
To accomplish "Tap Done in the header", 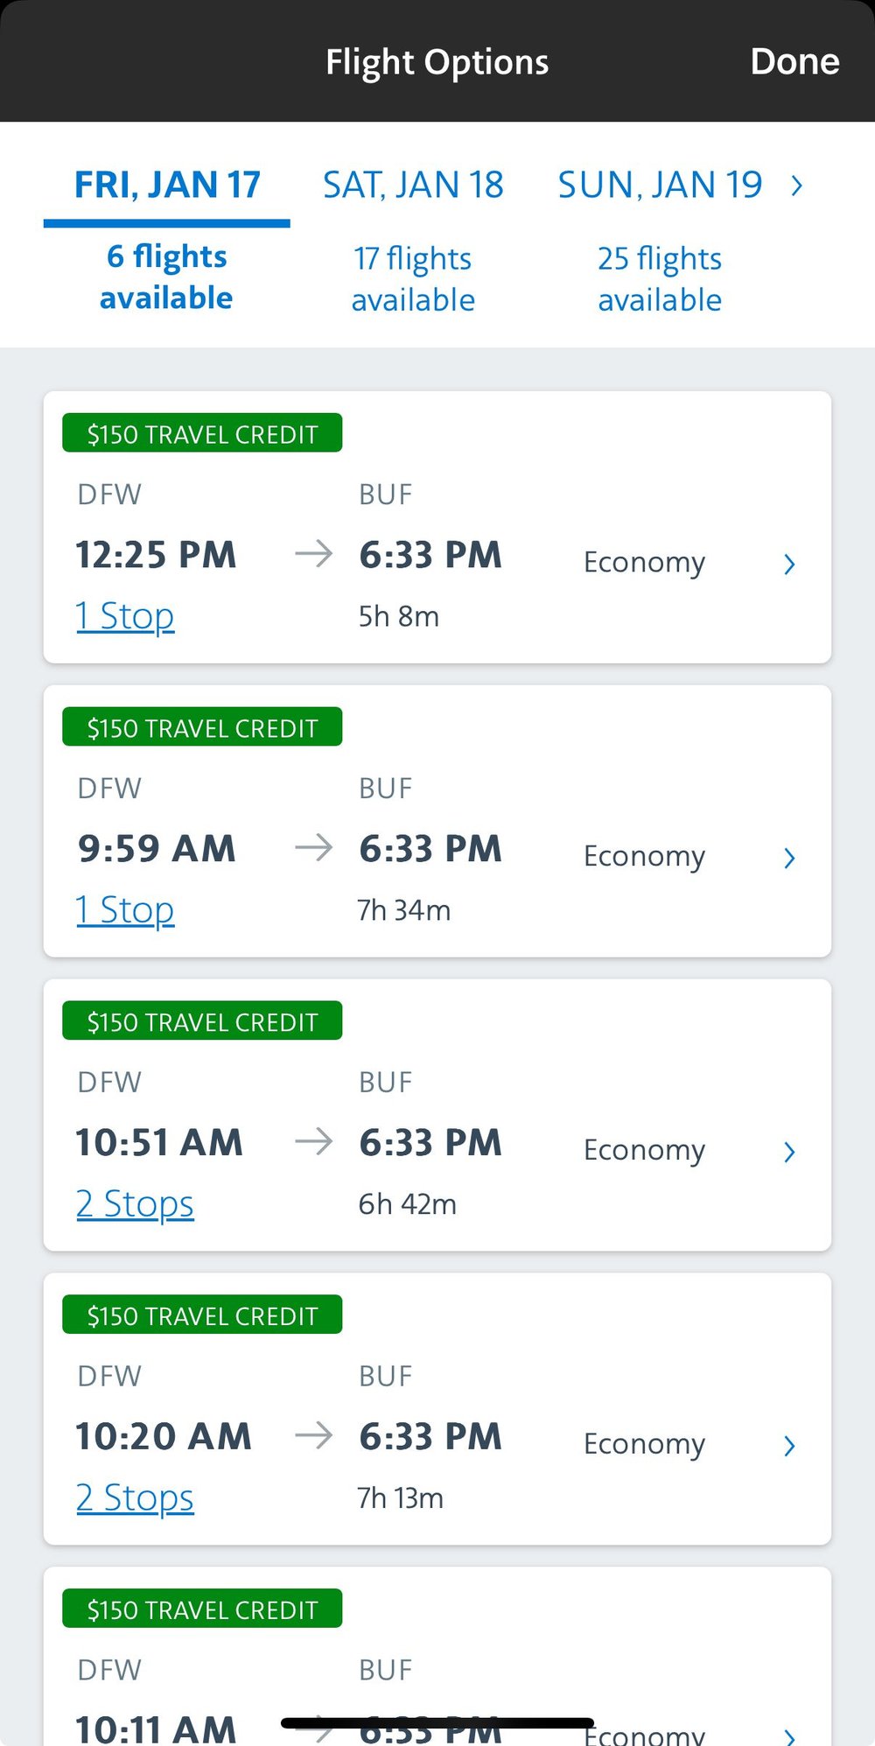I will point(794,62).
